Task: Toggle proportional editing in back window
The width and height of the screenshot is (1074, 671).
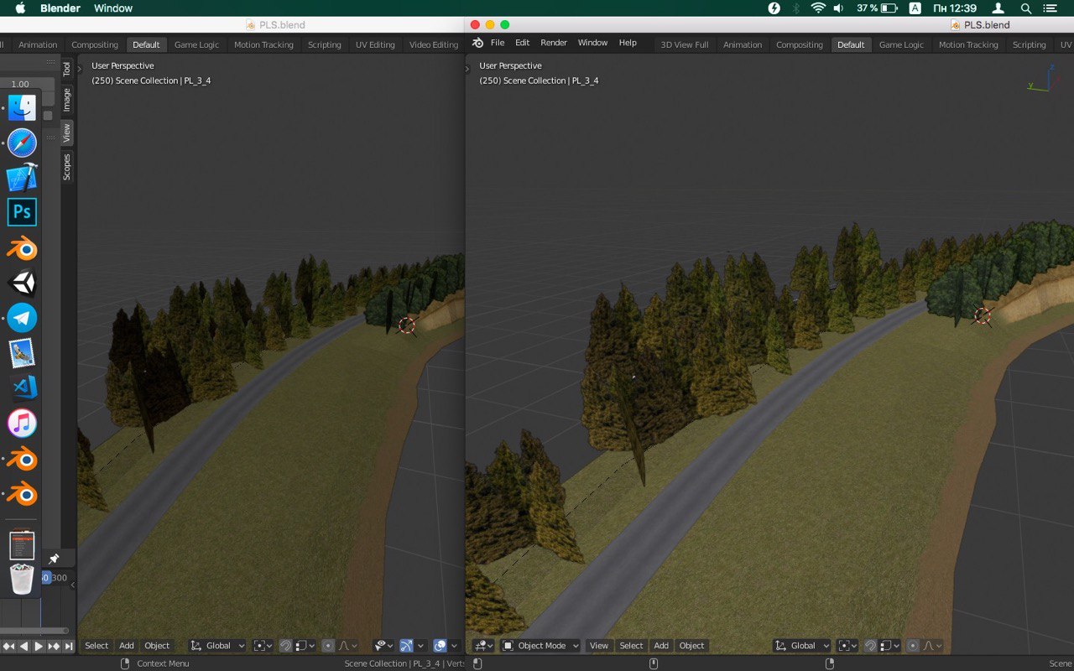Action: point(328,646)
